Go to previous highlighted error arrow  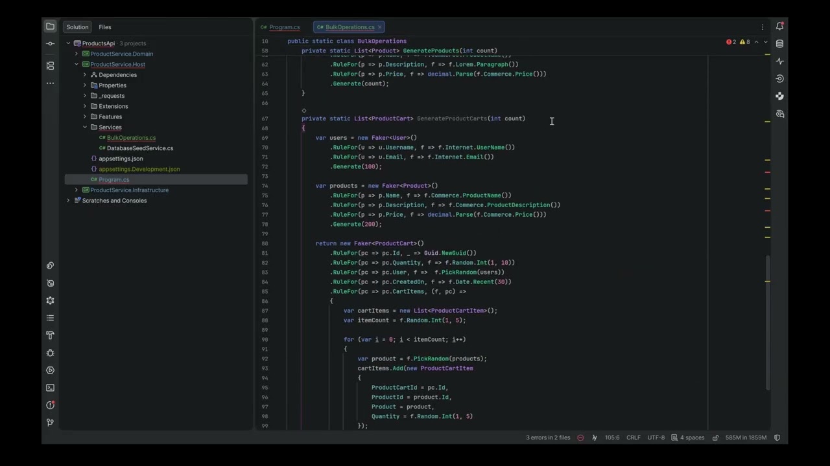[756, 42]
